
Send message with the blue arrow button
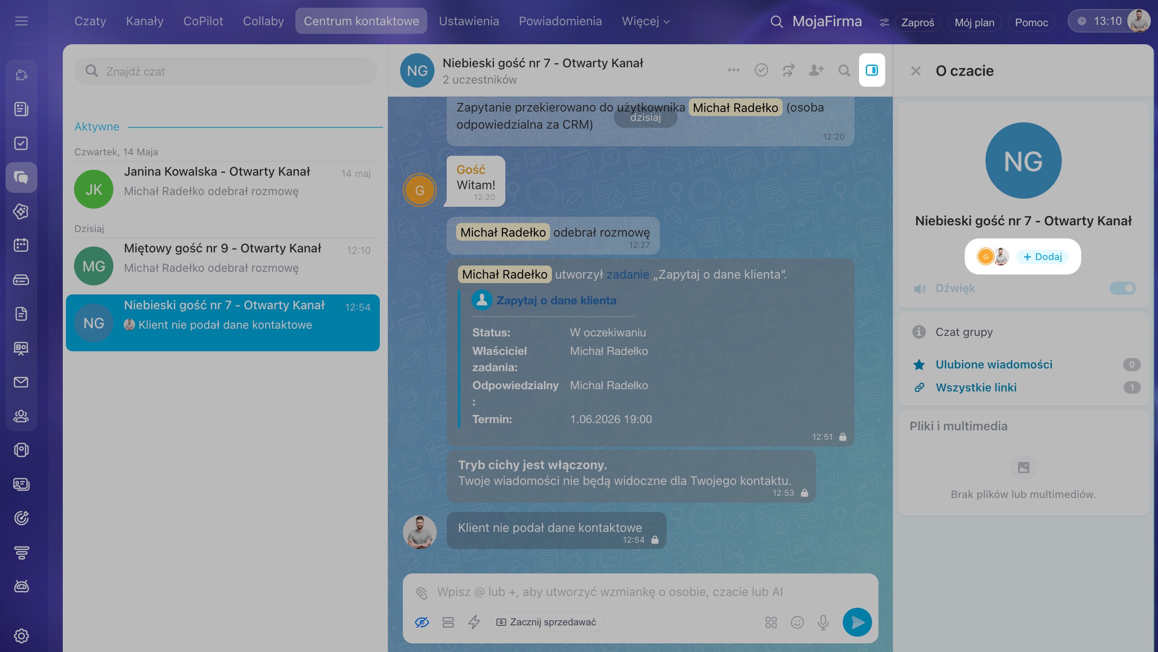pyautogui.click(x=857, y=623)
